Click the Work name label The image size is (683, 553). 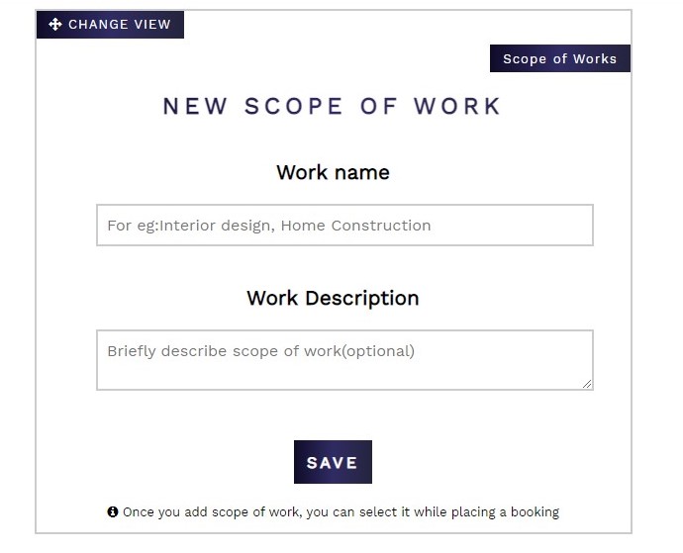tap(333, 172)
